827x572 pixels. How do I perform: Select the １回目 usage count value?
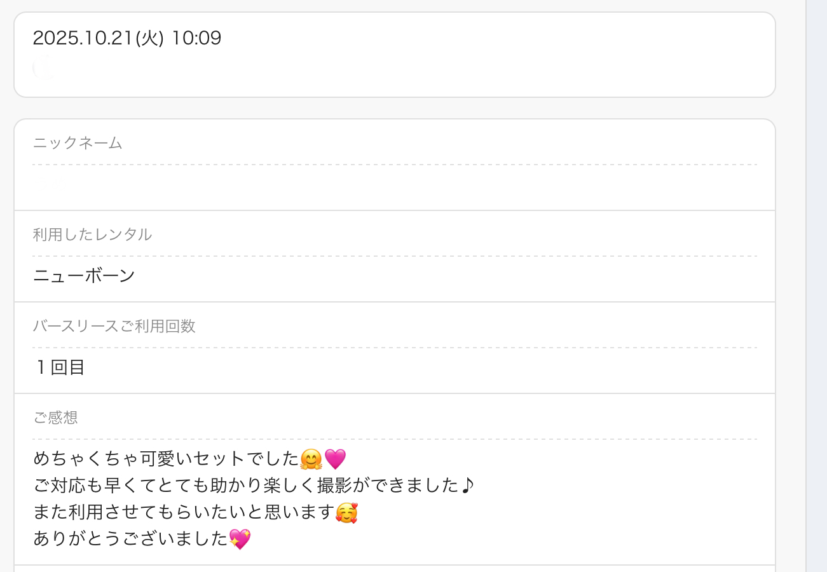59,367
